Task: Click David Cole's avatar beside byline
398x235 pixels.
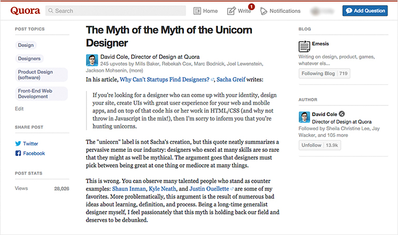Action: [x=92, y=60]
